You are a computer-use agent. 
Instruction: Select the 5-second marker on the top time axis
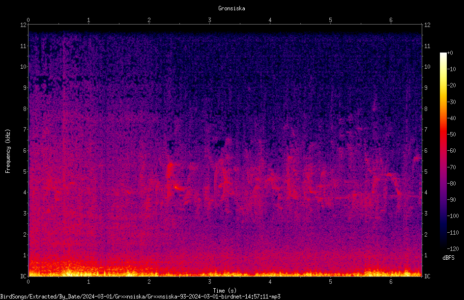click(x=330, y=20)
